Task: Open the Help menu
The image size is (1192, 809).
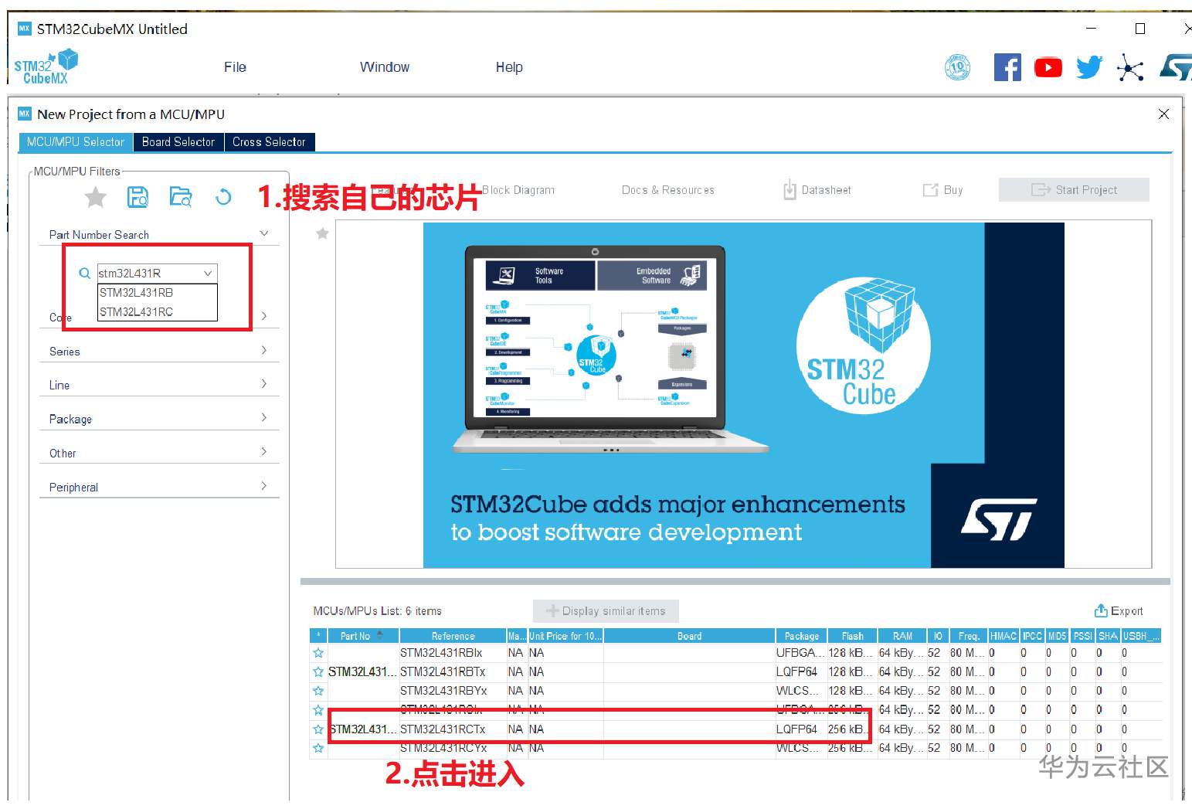Action: pos(509,67)
